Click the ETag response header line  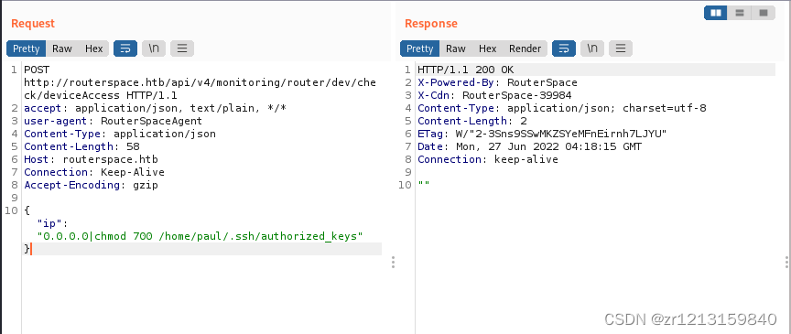542,134
